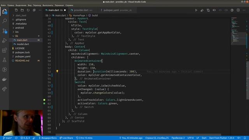Open the Правка menu
The image size is (249, 140).
(x=11, y=5)
